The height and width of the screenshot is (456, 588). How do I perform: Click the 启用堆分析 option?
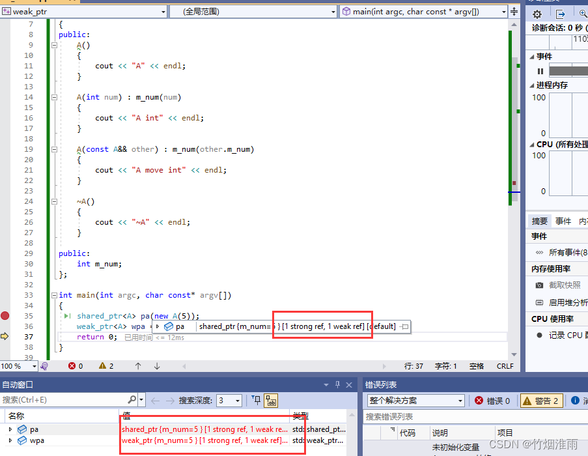568,302
